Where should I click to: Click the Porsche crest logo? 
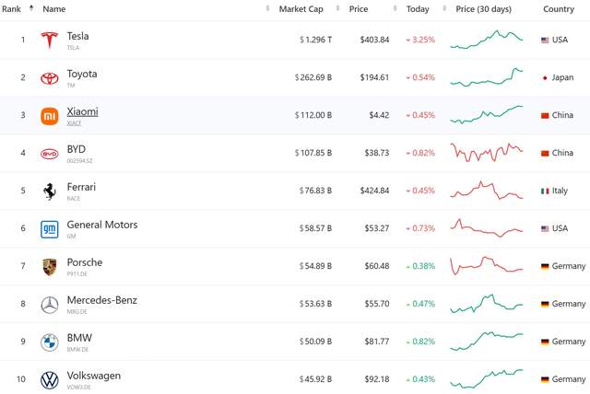[49, 267]
